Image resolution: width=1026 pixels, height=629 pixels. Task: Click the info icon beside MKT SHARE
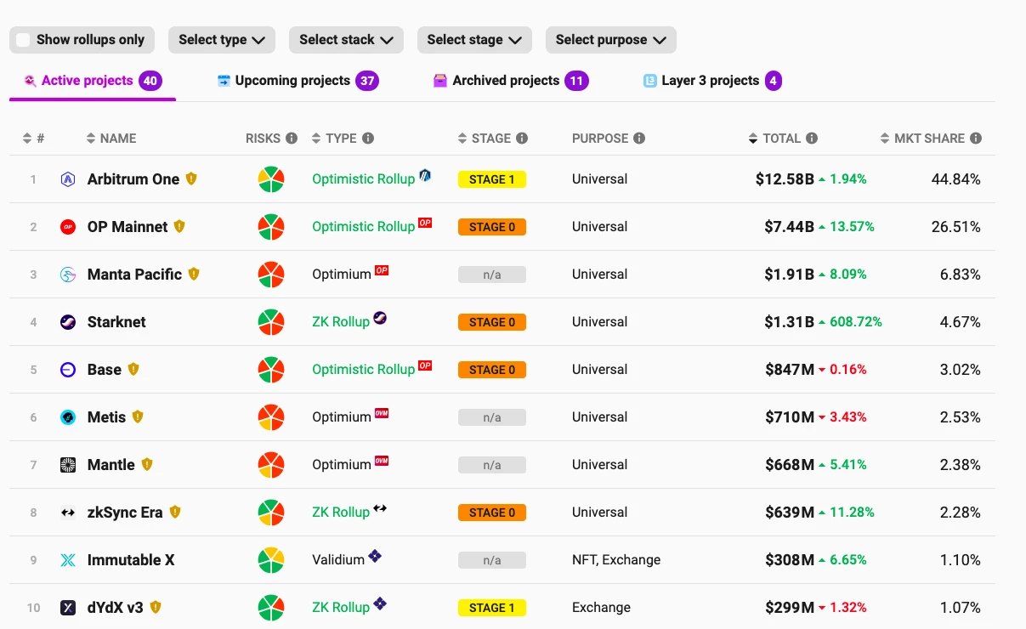tap(976, 139)
